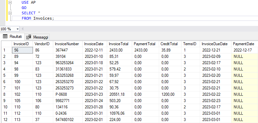
Task: Click the InvoiceNumber cell 547480102
Action: [68, 120]
